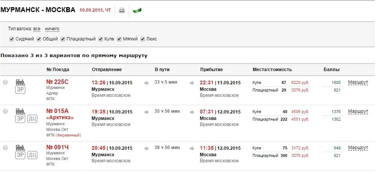Toggle the Люкс checkbox
Viewport: 383px width, 174px height.
pos(142,39)
